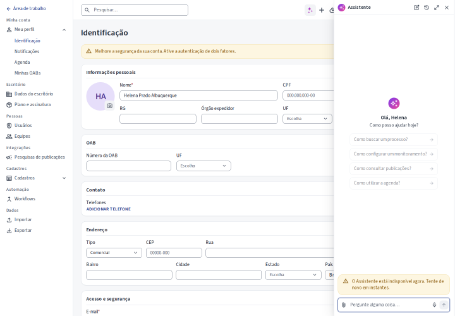Click the Cidade input field
The height and width of the screenshot is (316, 455).
tap(219, 275)
